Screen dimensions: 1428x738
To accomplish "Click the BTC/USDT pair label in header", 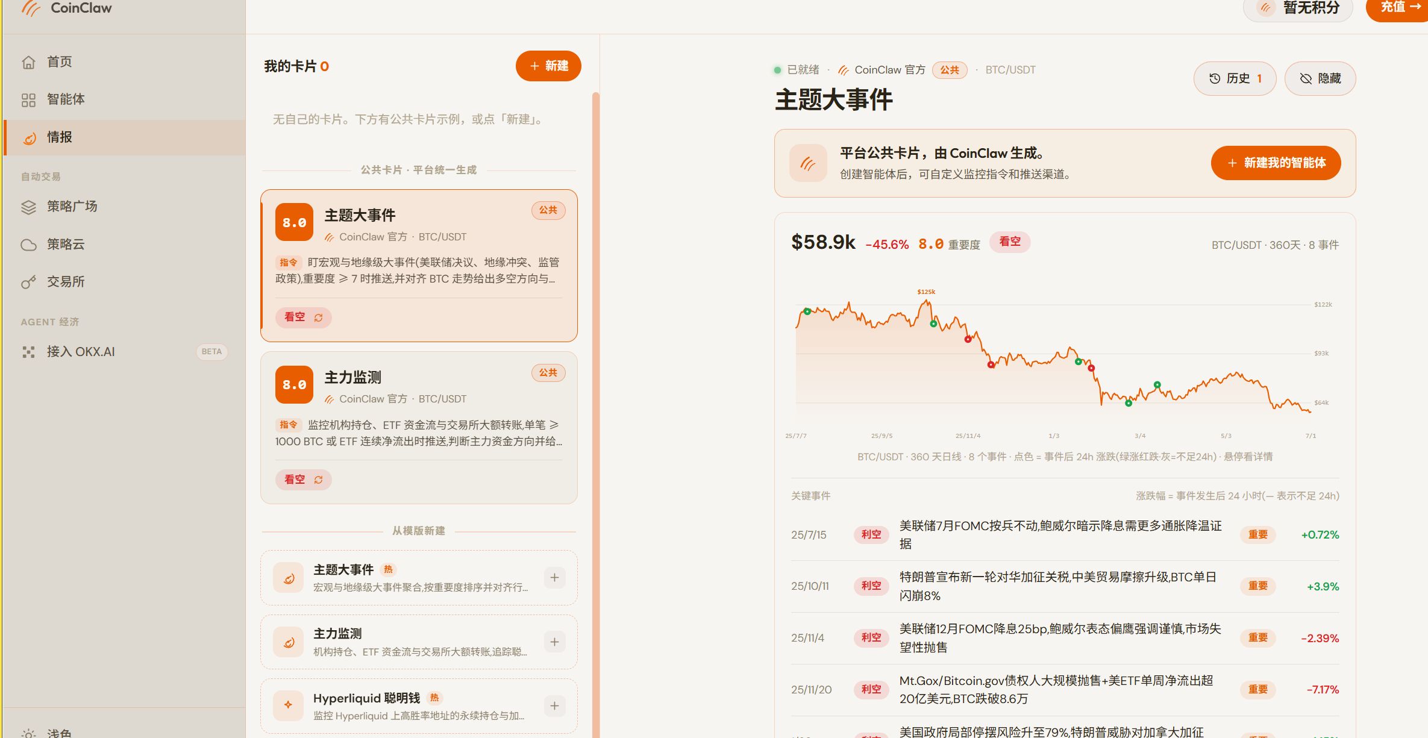I will 1010,70.
